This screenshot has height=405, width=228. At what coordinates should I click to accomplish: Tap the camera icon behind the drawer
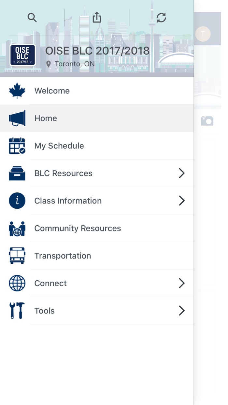[207, 121]
